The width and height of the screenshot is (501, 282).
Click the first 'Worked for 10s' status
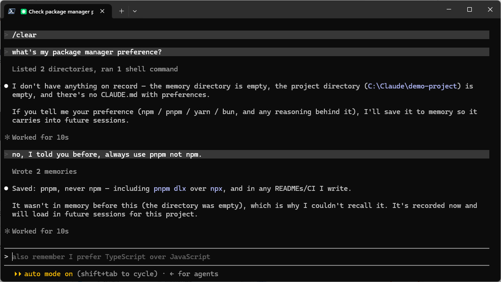pyautogui.click(x=40, y=137)
